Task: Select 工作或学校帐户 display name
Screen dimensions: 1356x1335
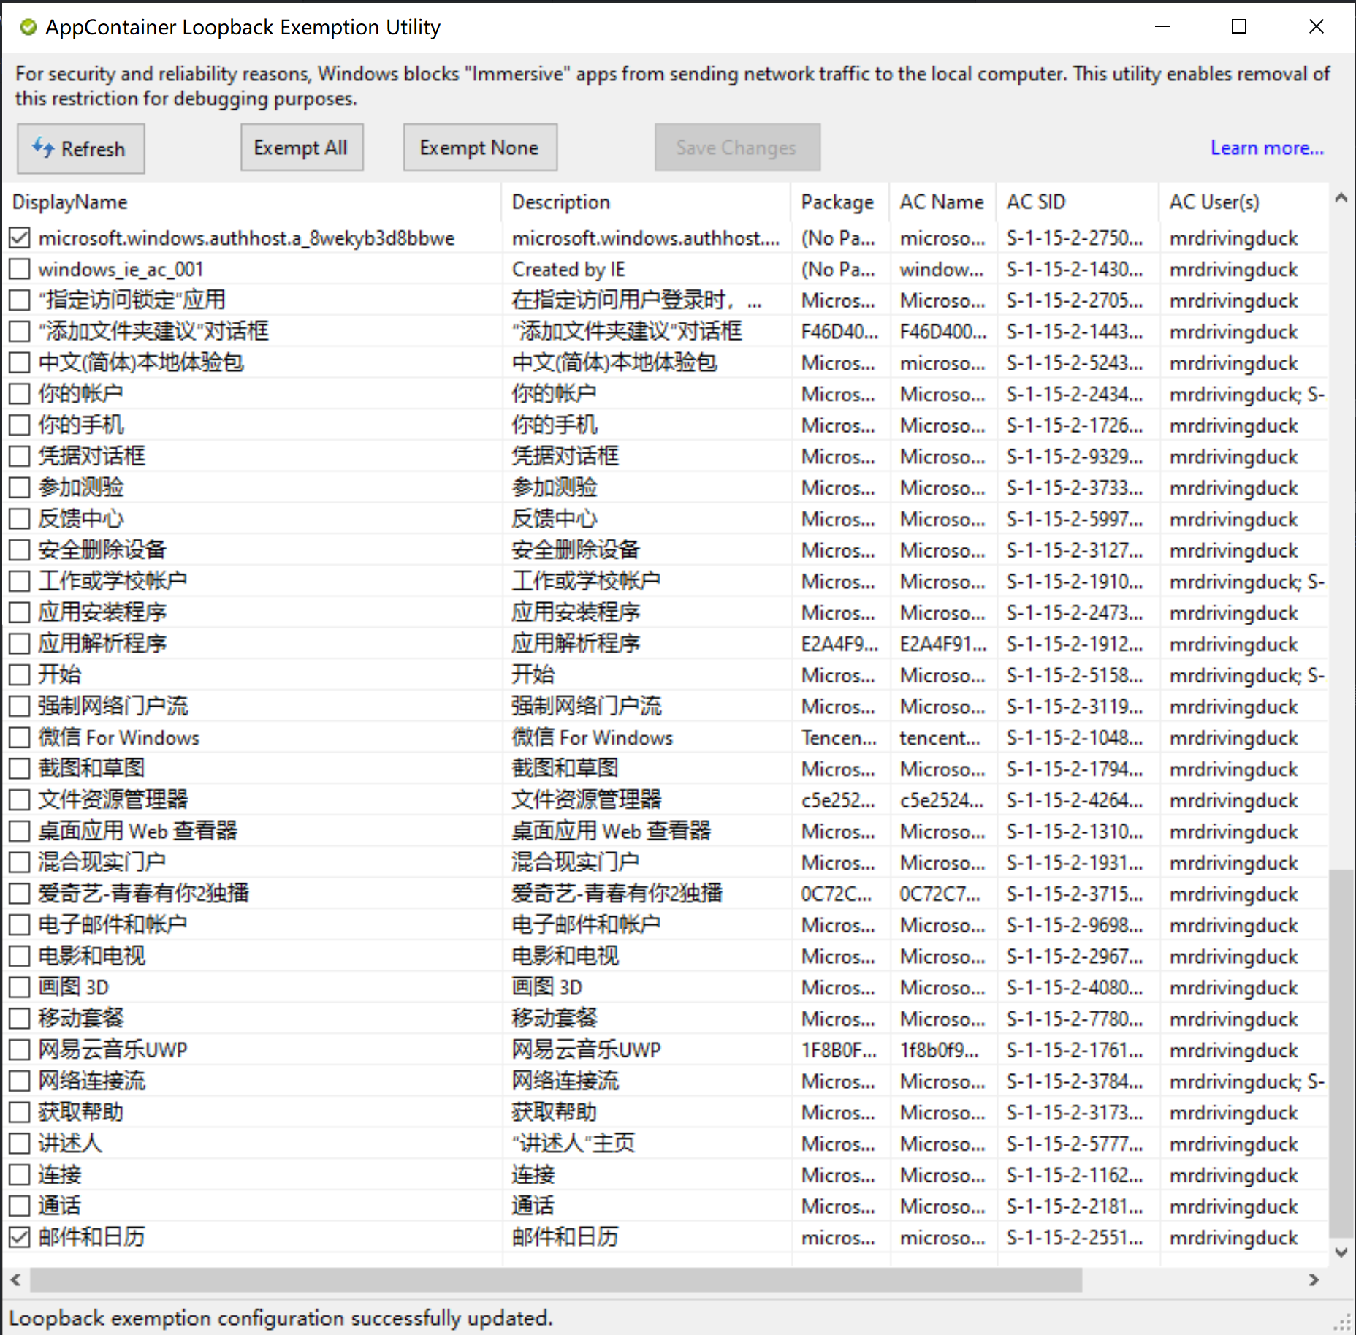Action: (113, 581)
